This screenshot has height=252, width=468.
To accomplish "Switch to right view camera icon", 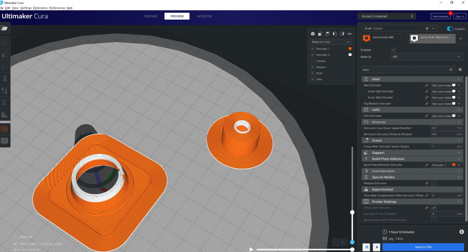I will (x=342, y=34).
